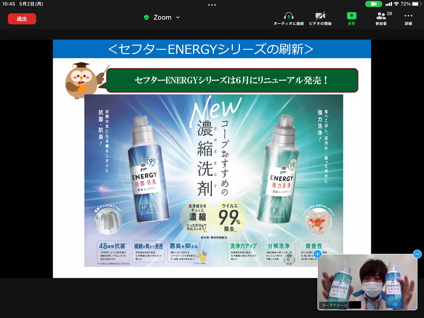
Task: Leave the meeting with the red 退出 button
Action: pos(22,19)
